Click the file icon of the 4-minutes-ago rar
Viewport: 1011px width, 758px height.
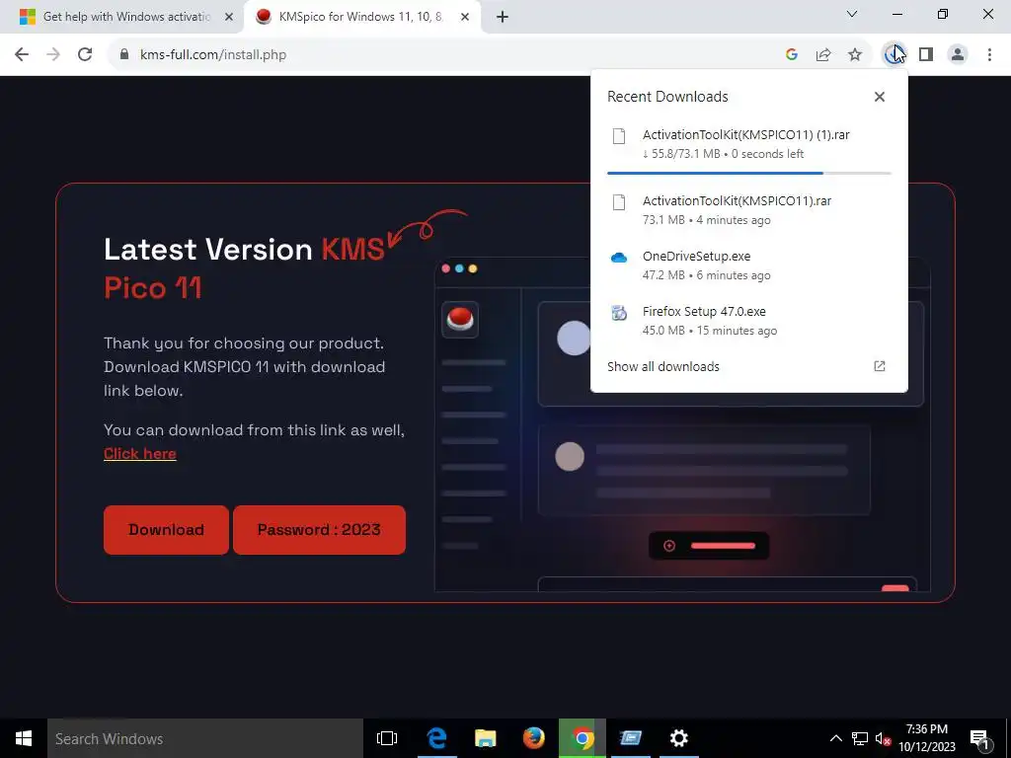619,202
